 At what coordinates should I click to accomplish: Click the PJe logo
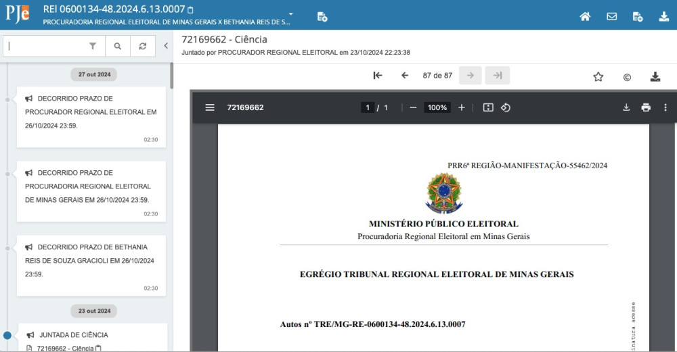18,15
